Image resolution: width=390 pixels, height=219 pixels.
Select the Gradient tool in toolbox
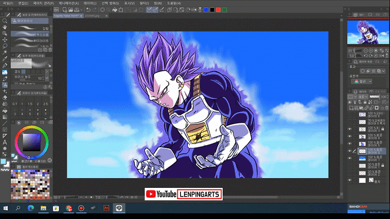point(5,117)
